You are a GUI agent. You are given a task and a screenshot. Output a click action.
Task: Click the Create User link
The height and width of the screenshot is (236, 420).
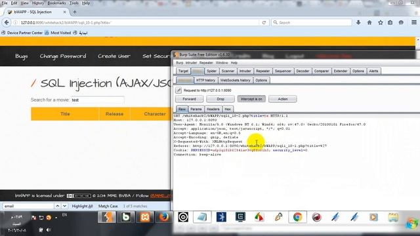(114, 56)
